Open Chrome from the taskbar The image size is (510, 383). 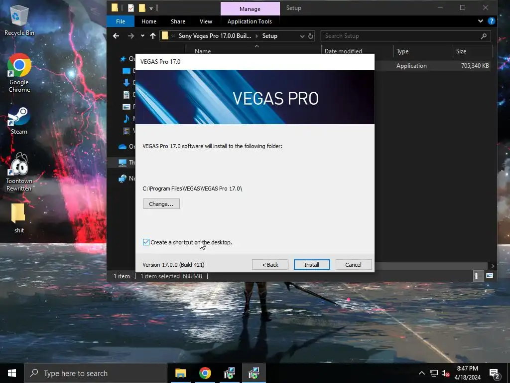(205, 373)
